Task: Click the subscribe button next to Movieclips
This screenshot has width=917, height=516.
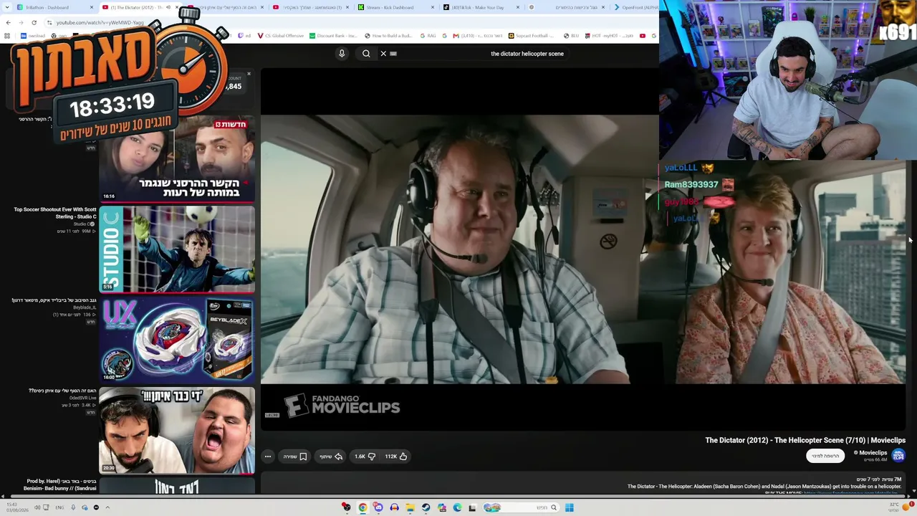Action: tap(825, 456)
